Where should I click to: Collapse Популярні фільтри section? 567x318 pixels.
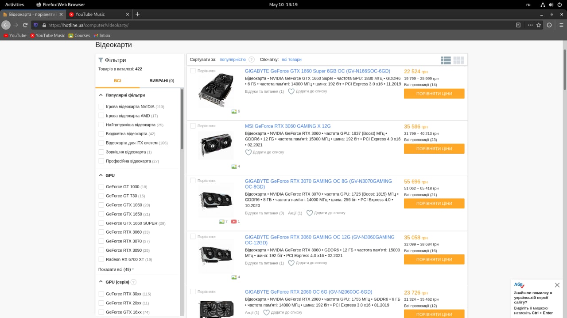pos(101,95)
